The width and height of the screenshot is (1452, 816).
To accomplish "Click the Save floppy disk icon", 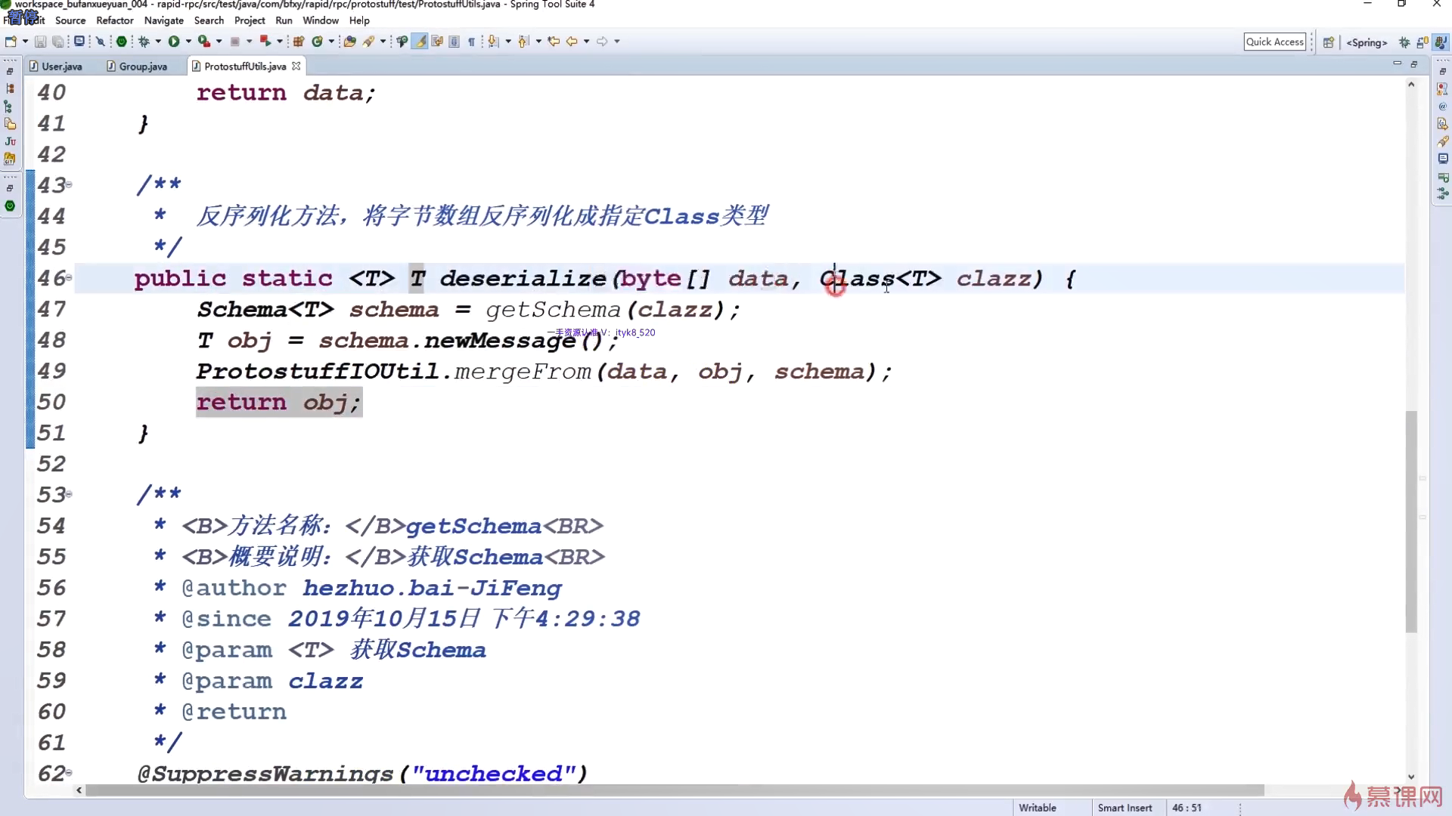I will [x=41, y=42].
